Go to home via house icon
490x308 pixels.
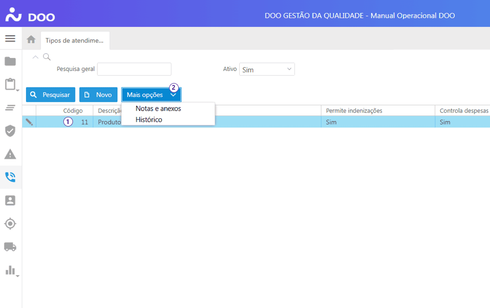[31, 40]
